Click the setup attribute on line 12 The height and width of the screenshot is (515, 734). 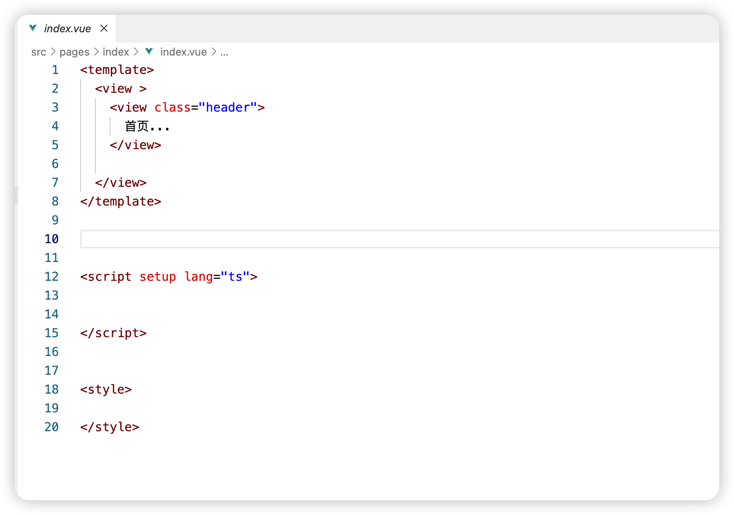158,277
